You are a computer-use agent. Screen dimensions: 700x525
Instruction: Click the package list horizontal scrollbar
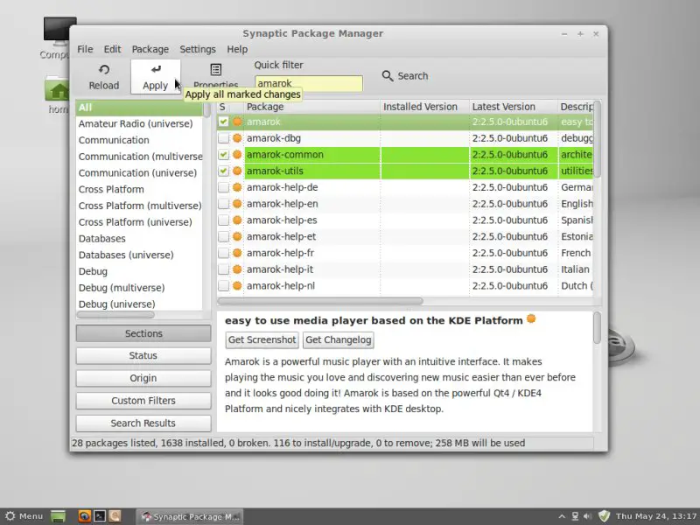point(320,301)
